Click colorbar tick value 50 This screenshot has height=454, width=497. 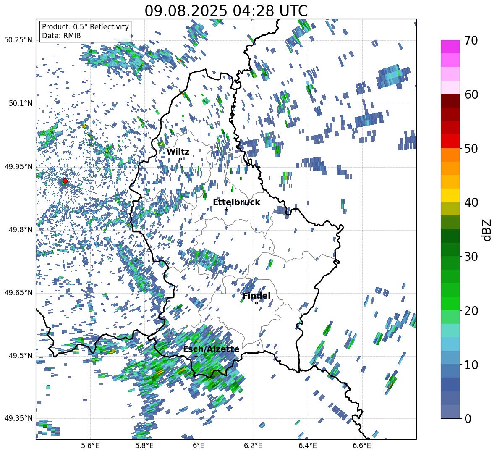tap(471, 148)
